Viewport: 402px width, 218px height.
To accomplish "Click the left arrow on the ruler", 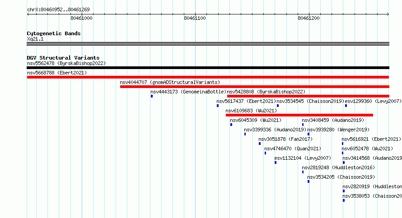I will pos(28,14).
